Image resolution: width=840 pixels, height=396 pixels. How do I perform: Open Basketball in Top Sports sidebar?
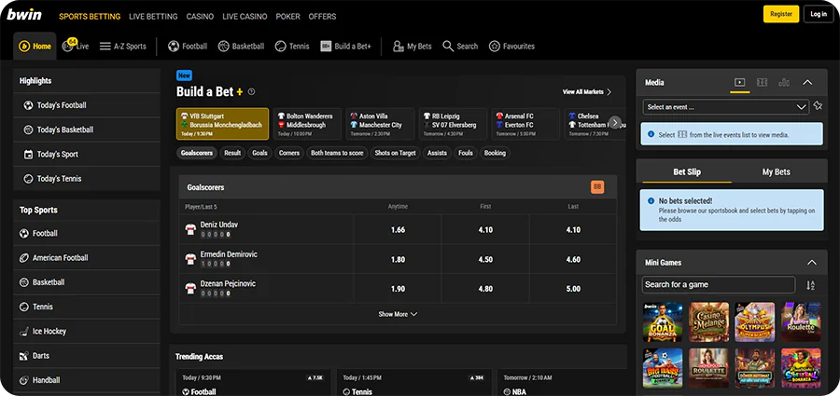click(87, 282)
